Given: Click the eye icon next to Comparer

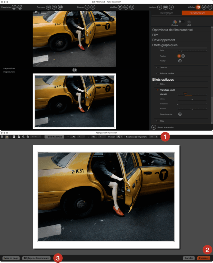Looking at the screenshot, I should tap(48, 7).
